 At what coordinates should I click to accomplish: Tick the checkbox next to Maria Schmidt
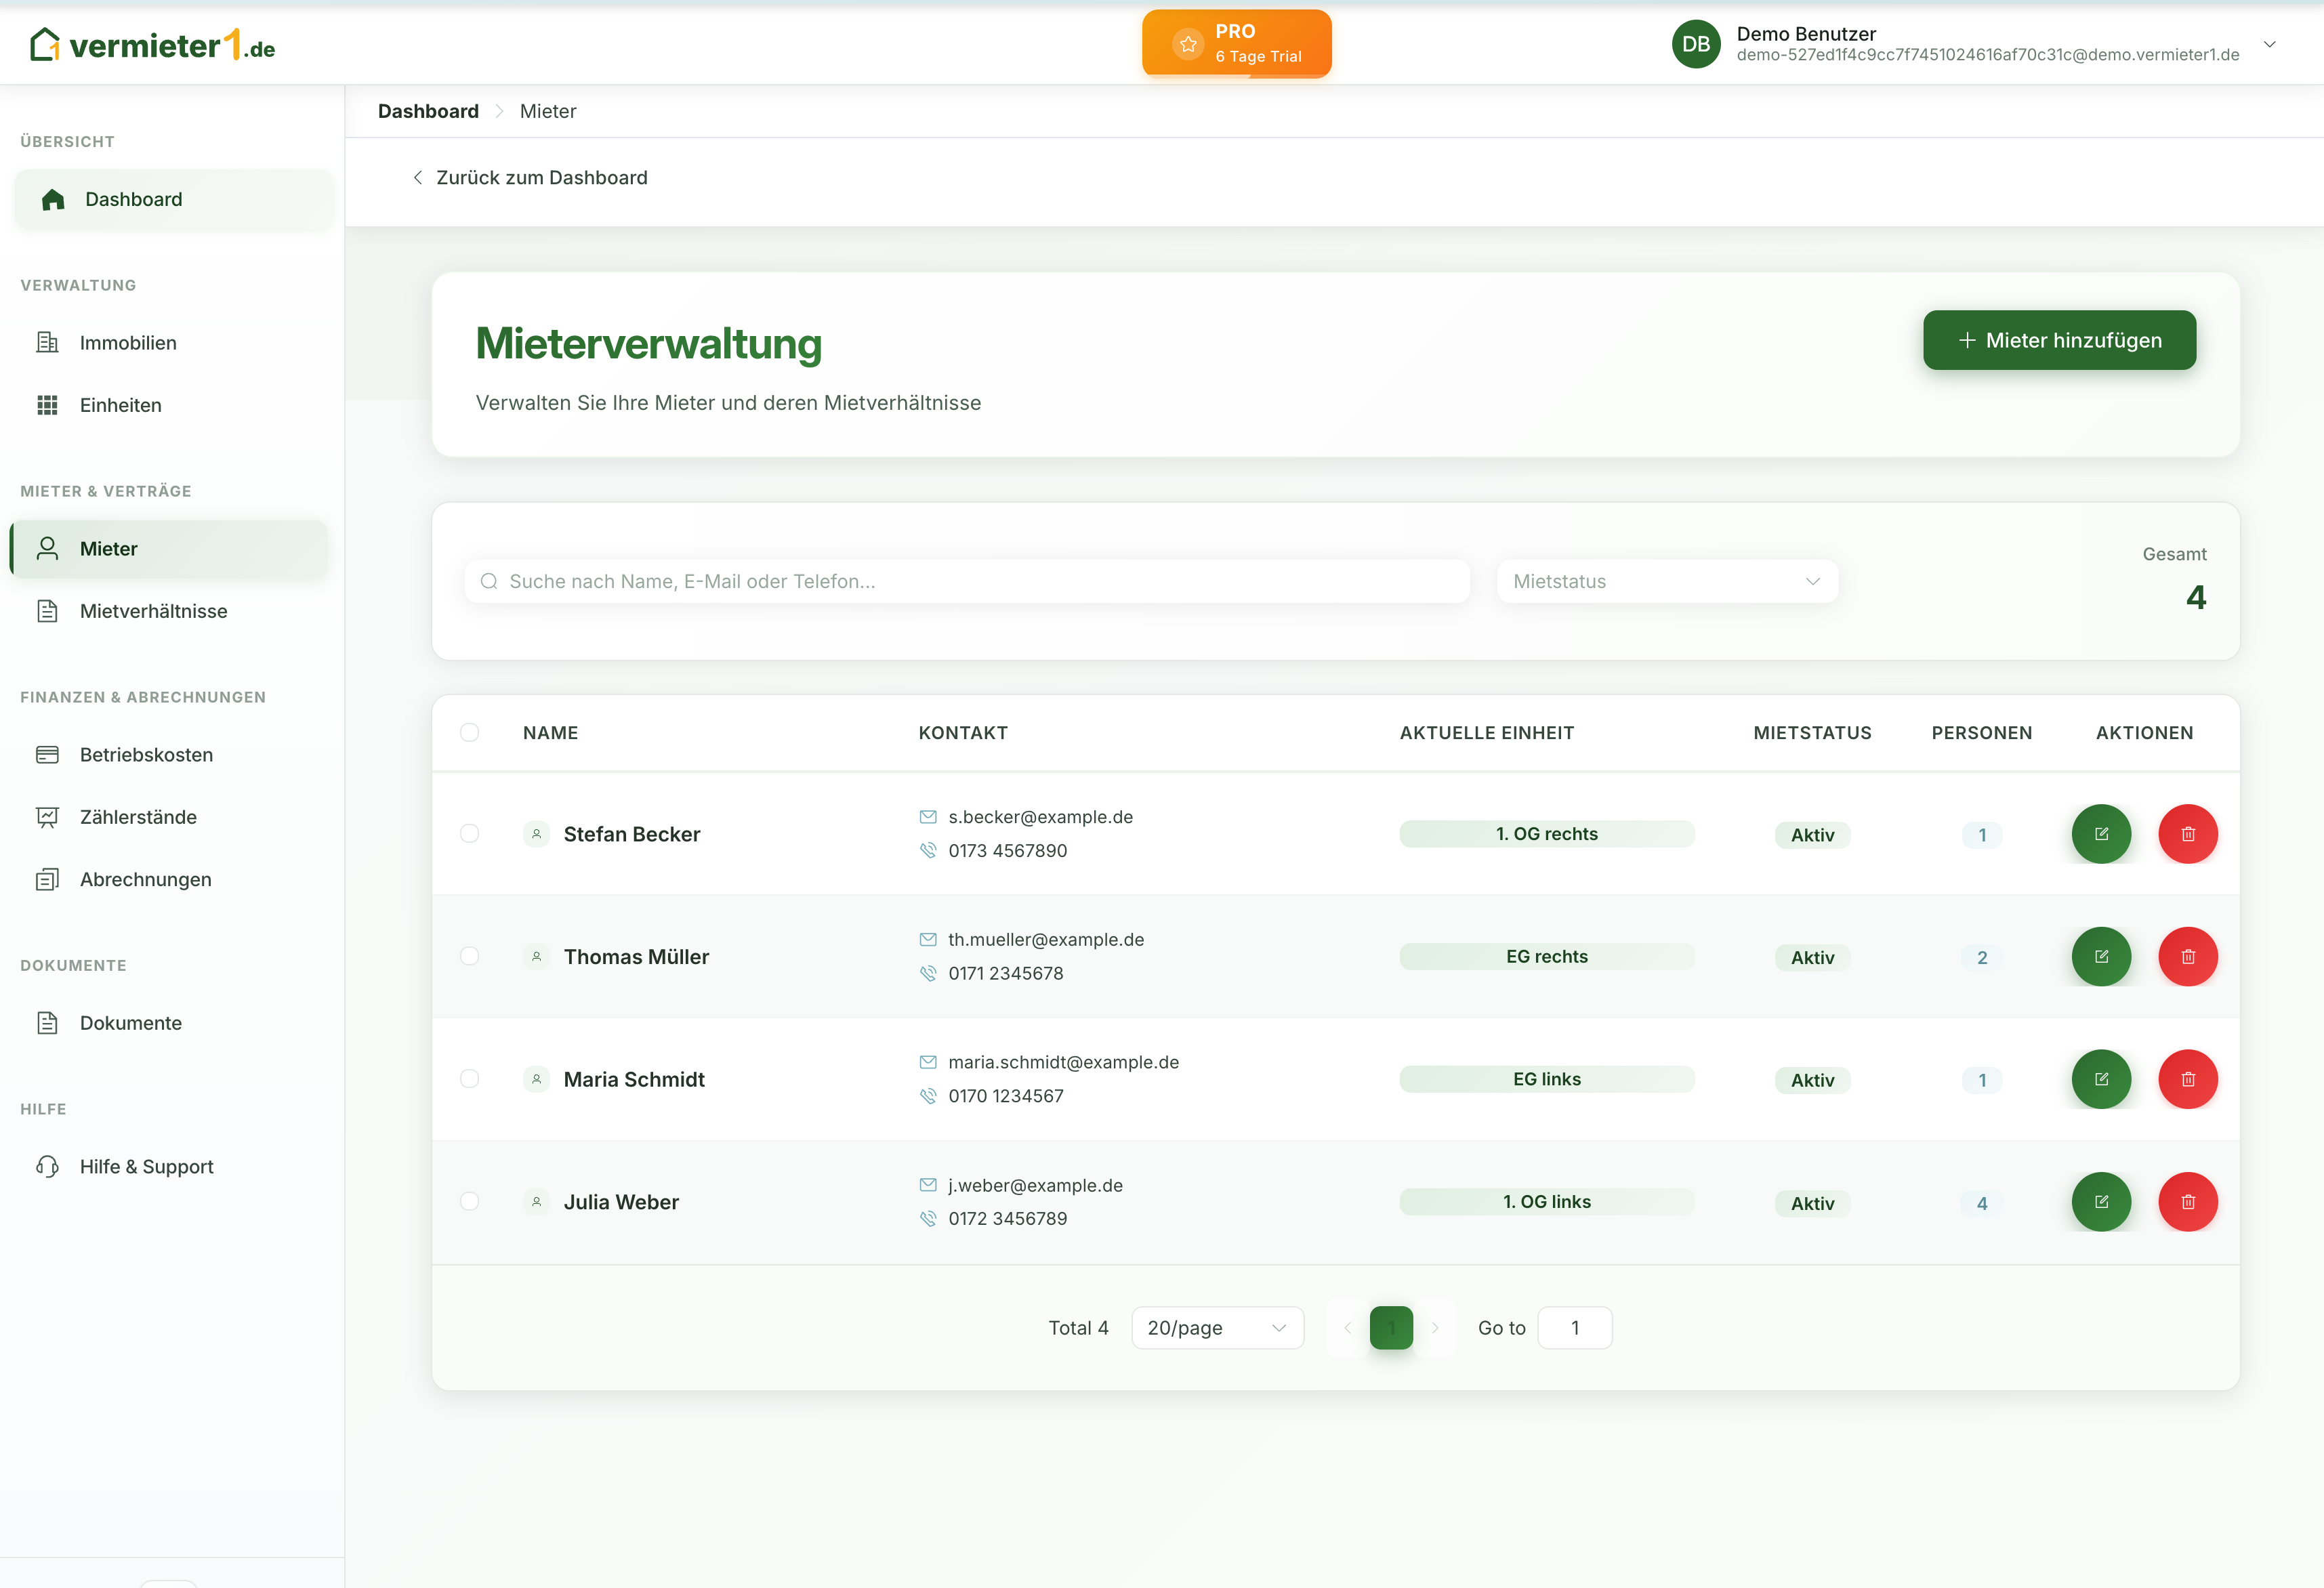pyautogui.click(x=471, y=1079)
